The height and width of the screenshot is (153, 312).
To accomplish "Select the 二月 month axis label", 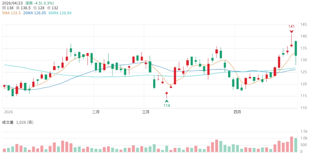I will click(x=96, y=112).
